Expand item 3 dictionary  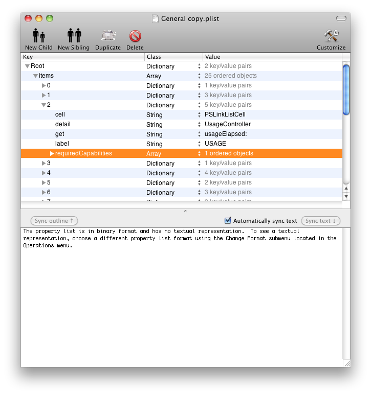(x=43, y=163)
